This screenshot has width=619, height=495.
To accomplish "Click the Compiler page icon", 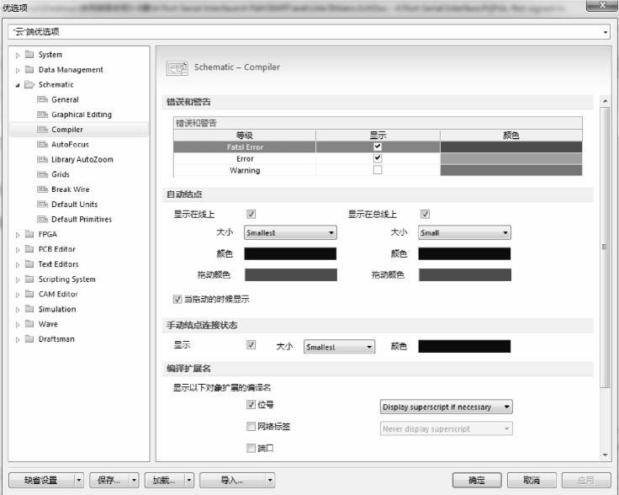I will click(42, 130).
